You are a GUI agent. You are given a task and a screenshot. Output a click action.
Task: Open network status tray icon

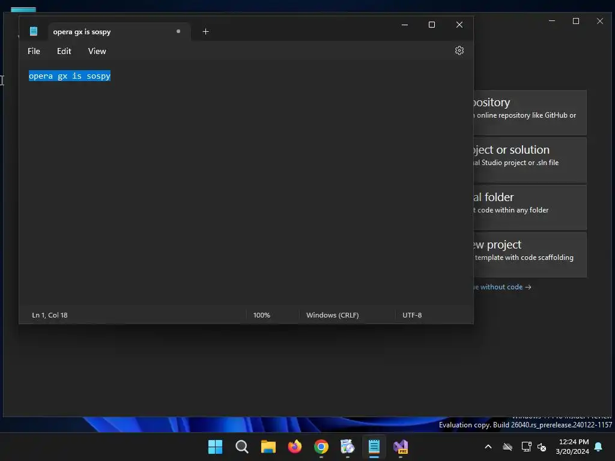(x=526, y=447)
